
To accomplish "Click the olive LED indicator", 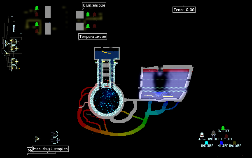I will click(x=234, y=143).
